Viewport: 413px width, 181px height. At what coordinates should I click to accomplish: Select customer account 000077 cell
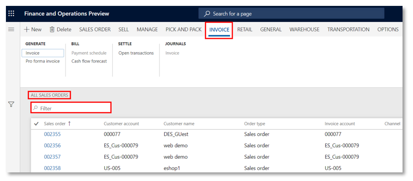[x=112, y=134]
